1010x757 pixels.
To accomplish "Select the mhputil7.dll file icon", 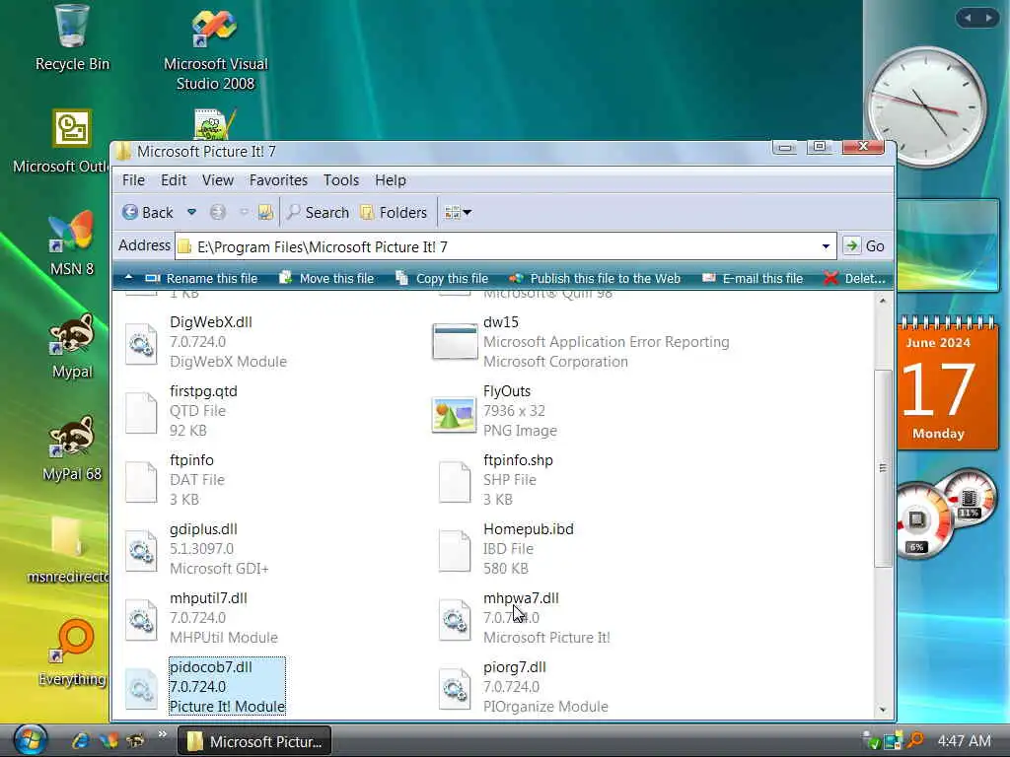I will tap(141, 619).
